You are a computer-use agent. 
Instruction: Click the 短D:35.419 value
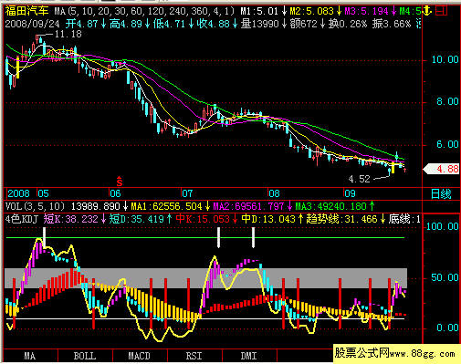[137, 219]
